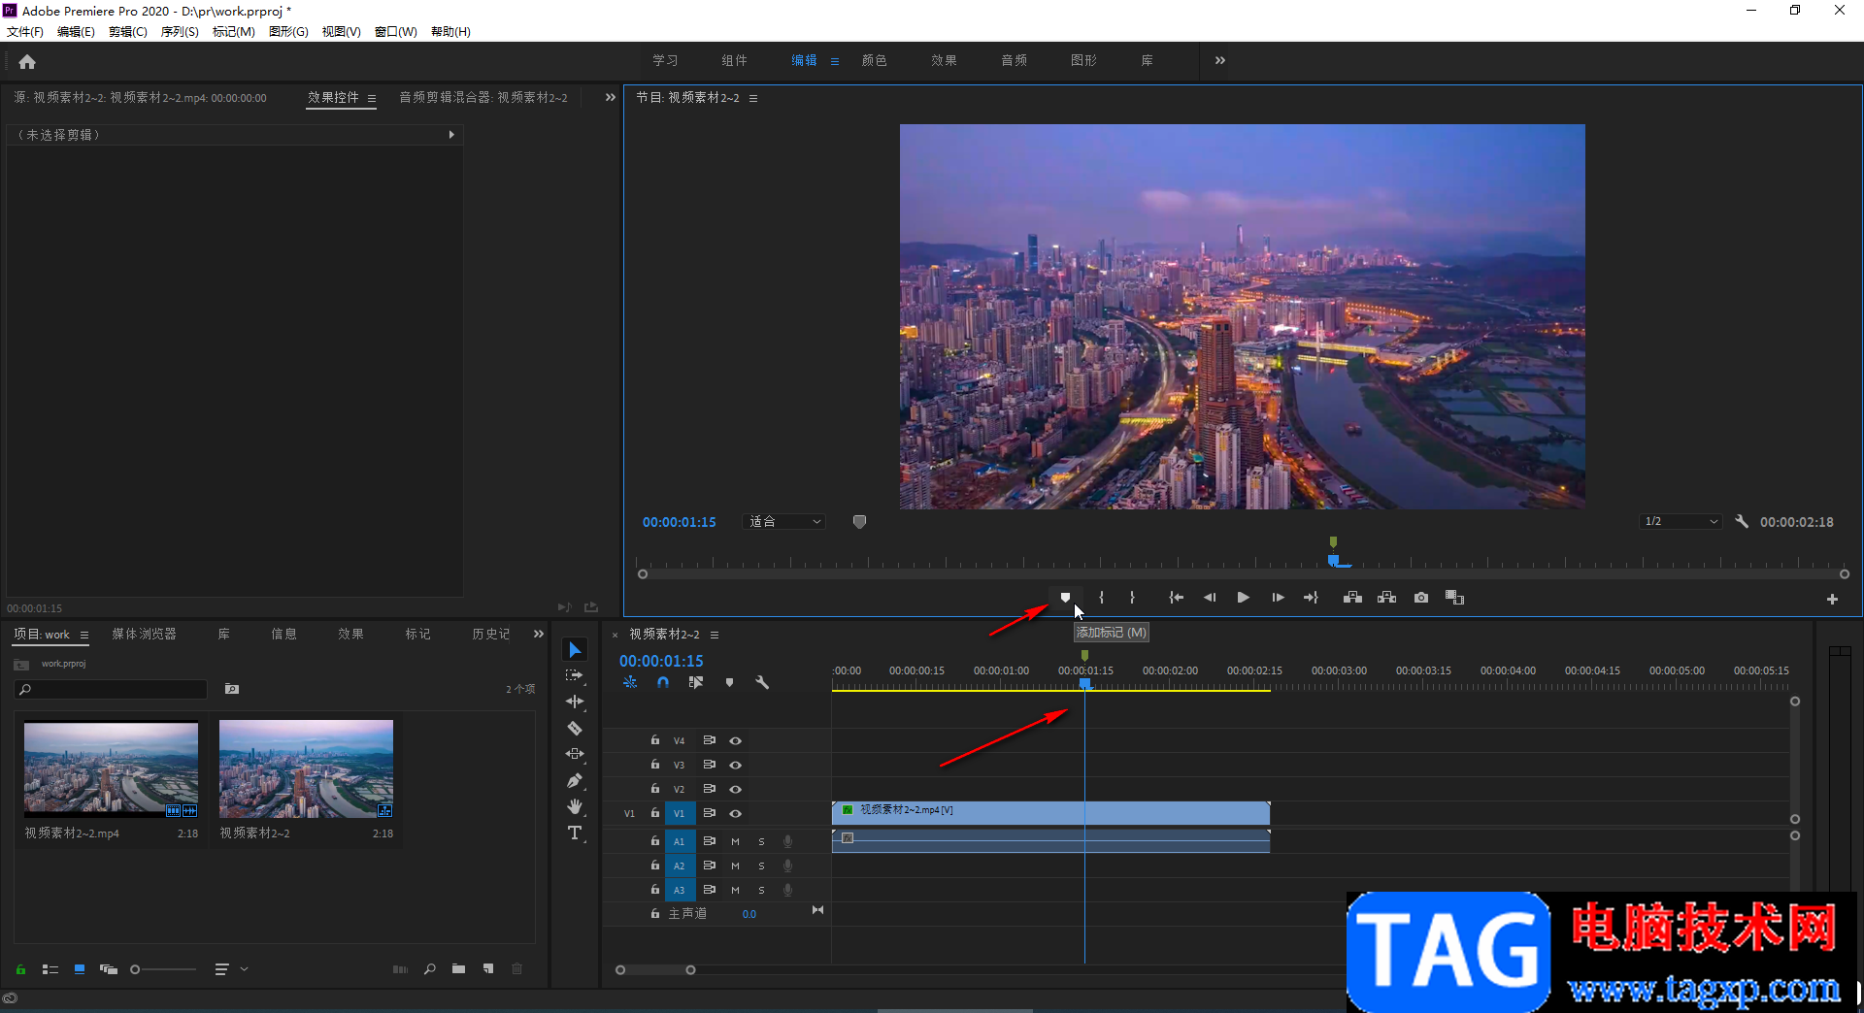The image size is (1864, 1013).
Task: Hide the V1 track output
Action: (x=736, y=813)
